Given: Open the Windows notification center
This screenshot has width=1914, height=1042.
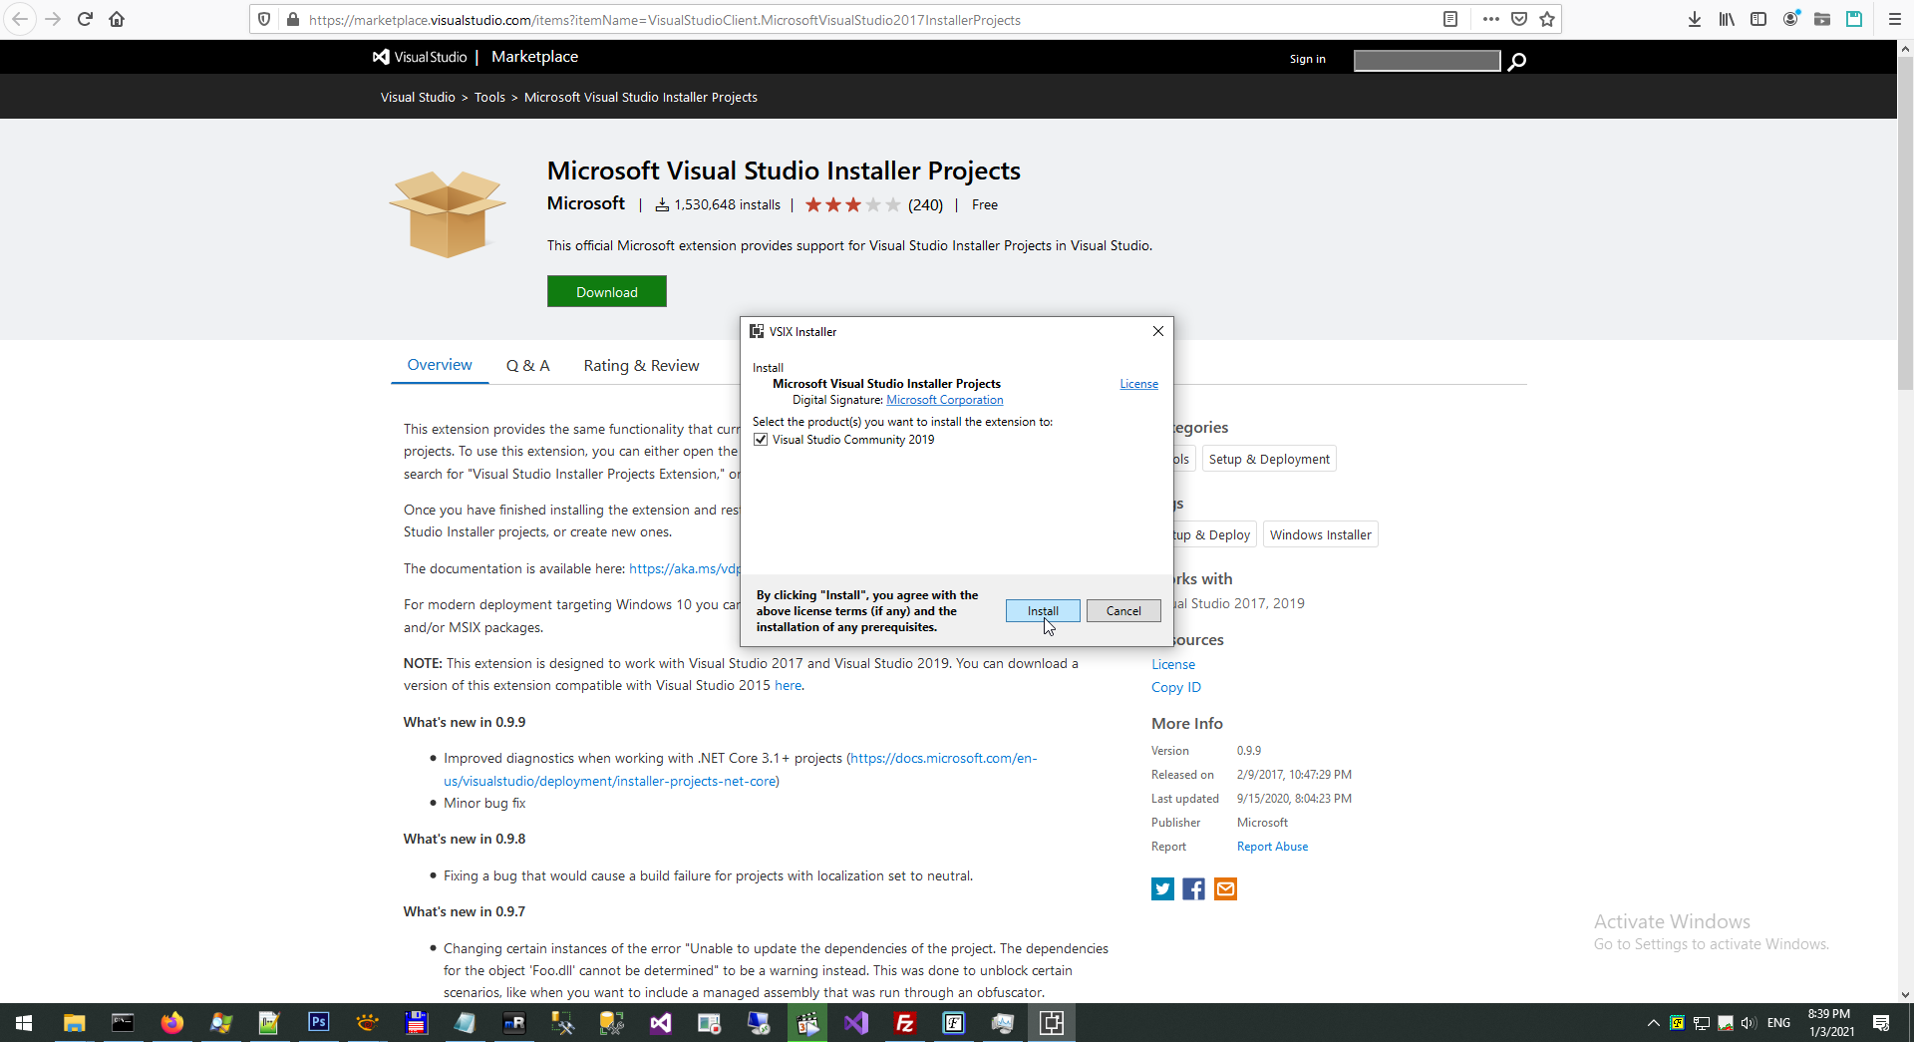Looking at the screenshot, I should click(x=1881, y=1023).
